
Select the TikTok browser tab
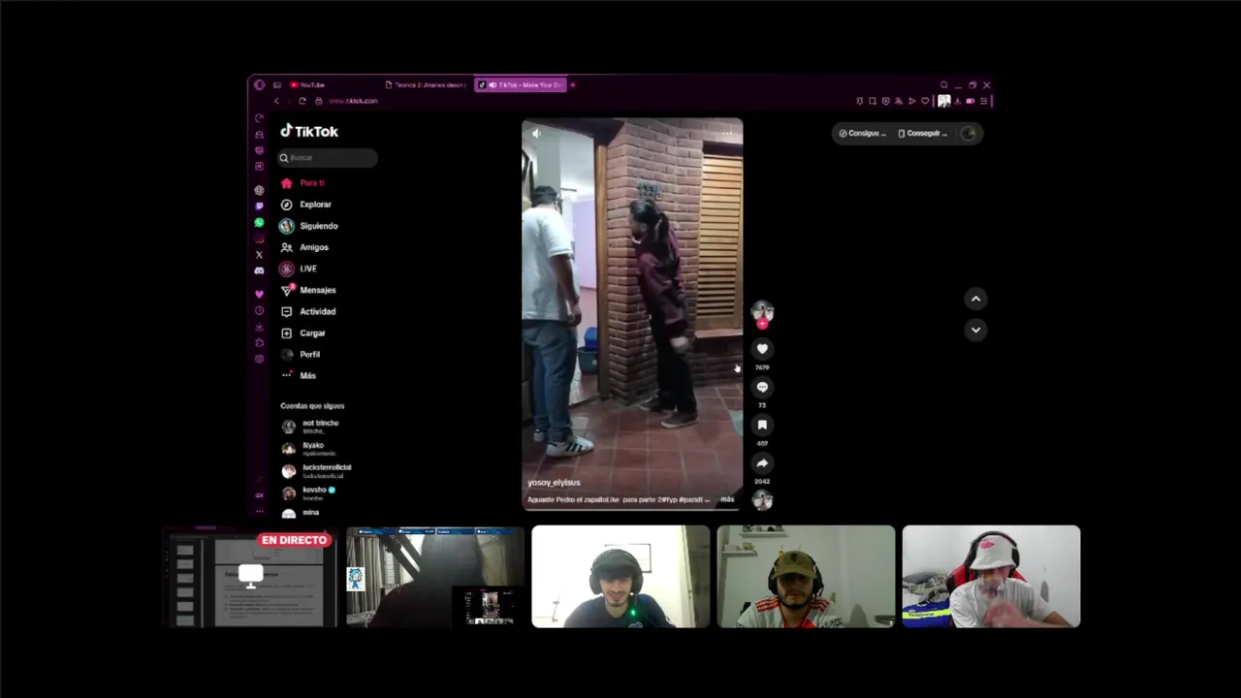521,85
